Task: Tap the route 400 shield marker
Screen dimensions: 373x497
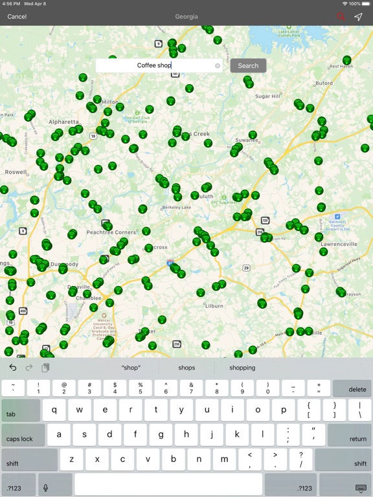Action: [23, 311]
